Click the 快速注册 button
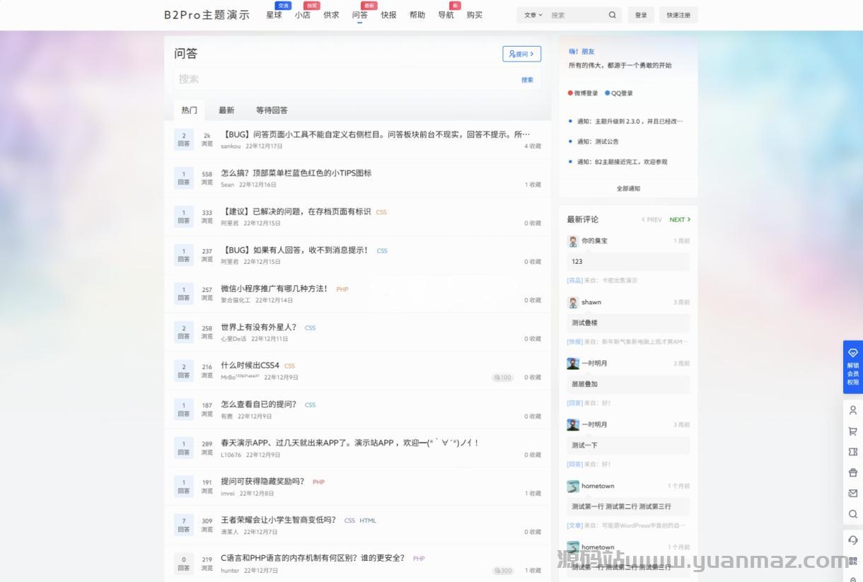 (x=678, y=15)
